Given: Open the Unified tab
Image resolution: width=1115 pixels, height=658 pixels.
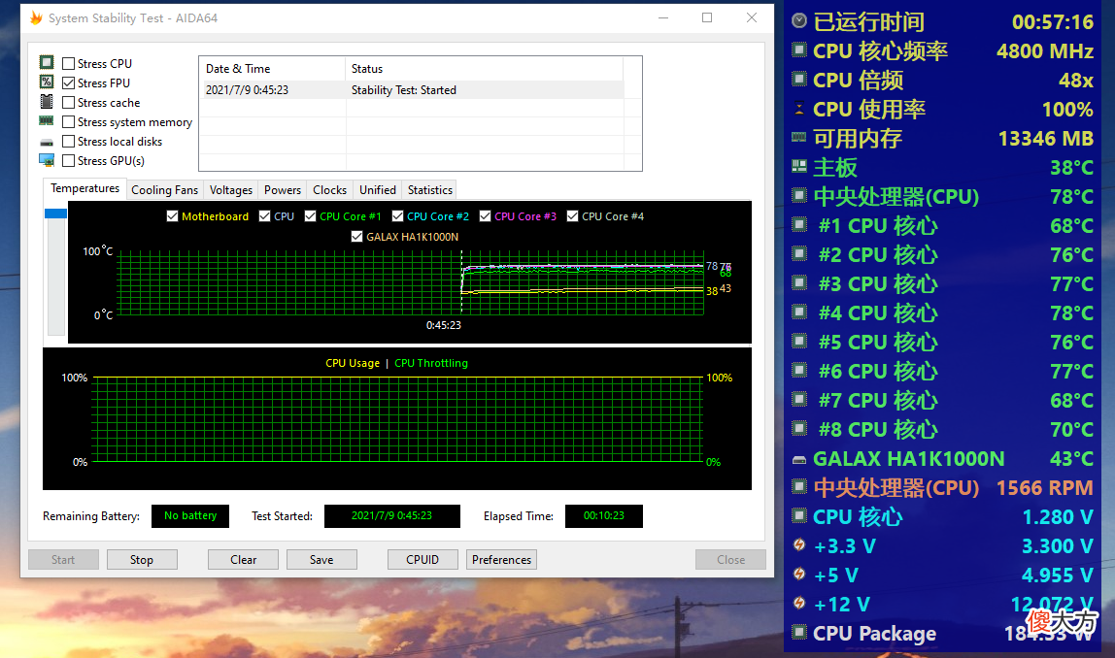Looking at the screenshot, I should (378, 189).
